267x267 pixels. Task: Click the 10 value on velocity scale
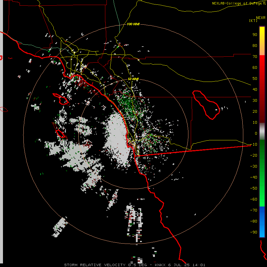(255, 123)
